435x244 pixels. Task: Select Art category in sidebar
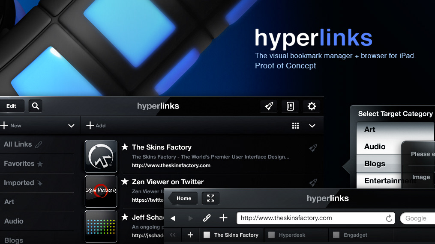tap(37, 202)
